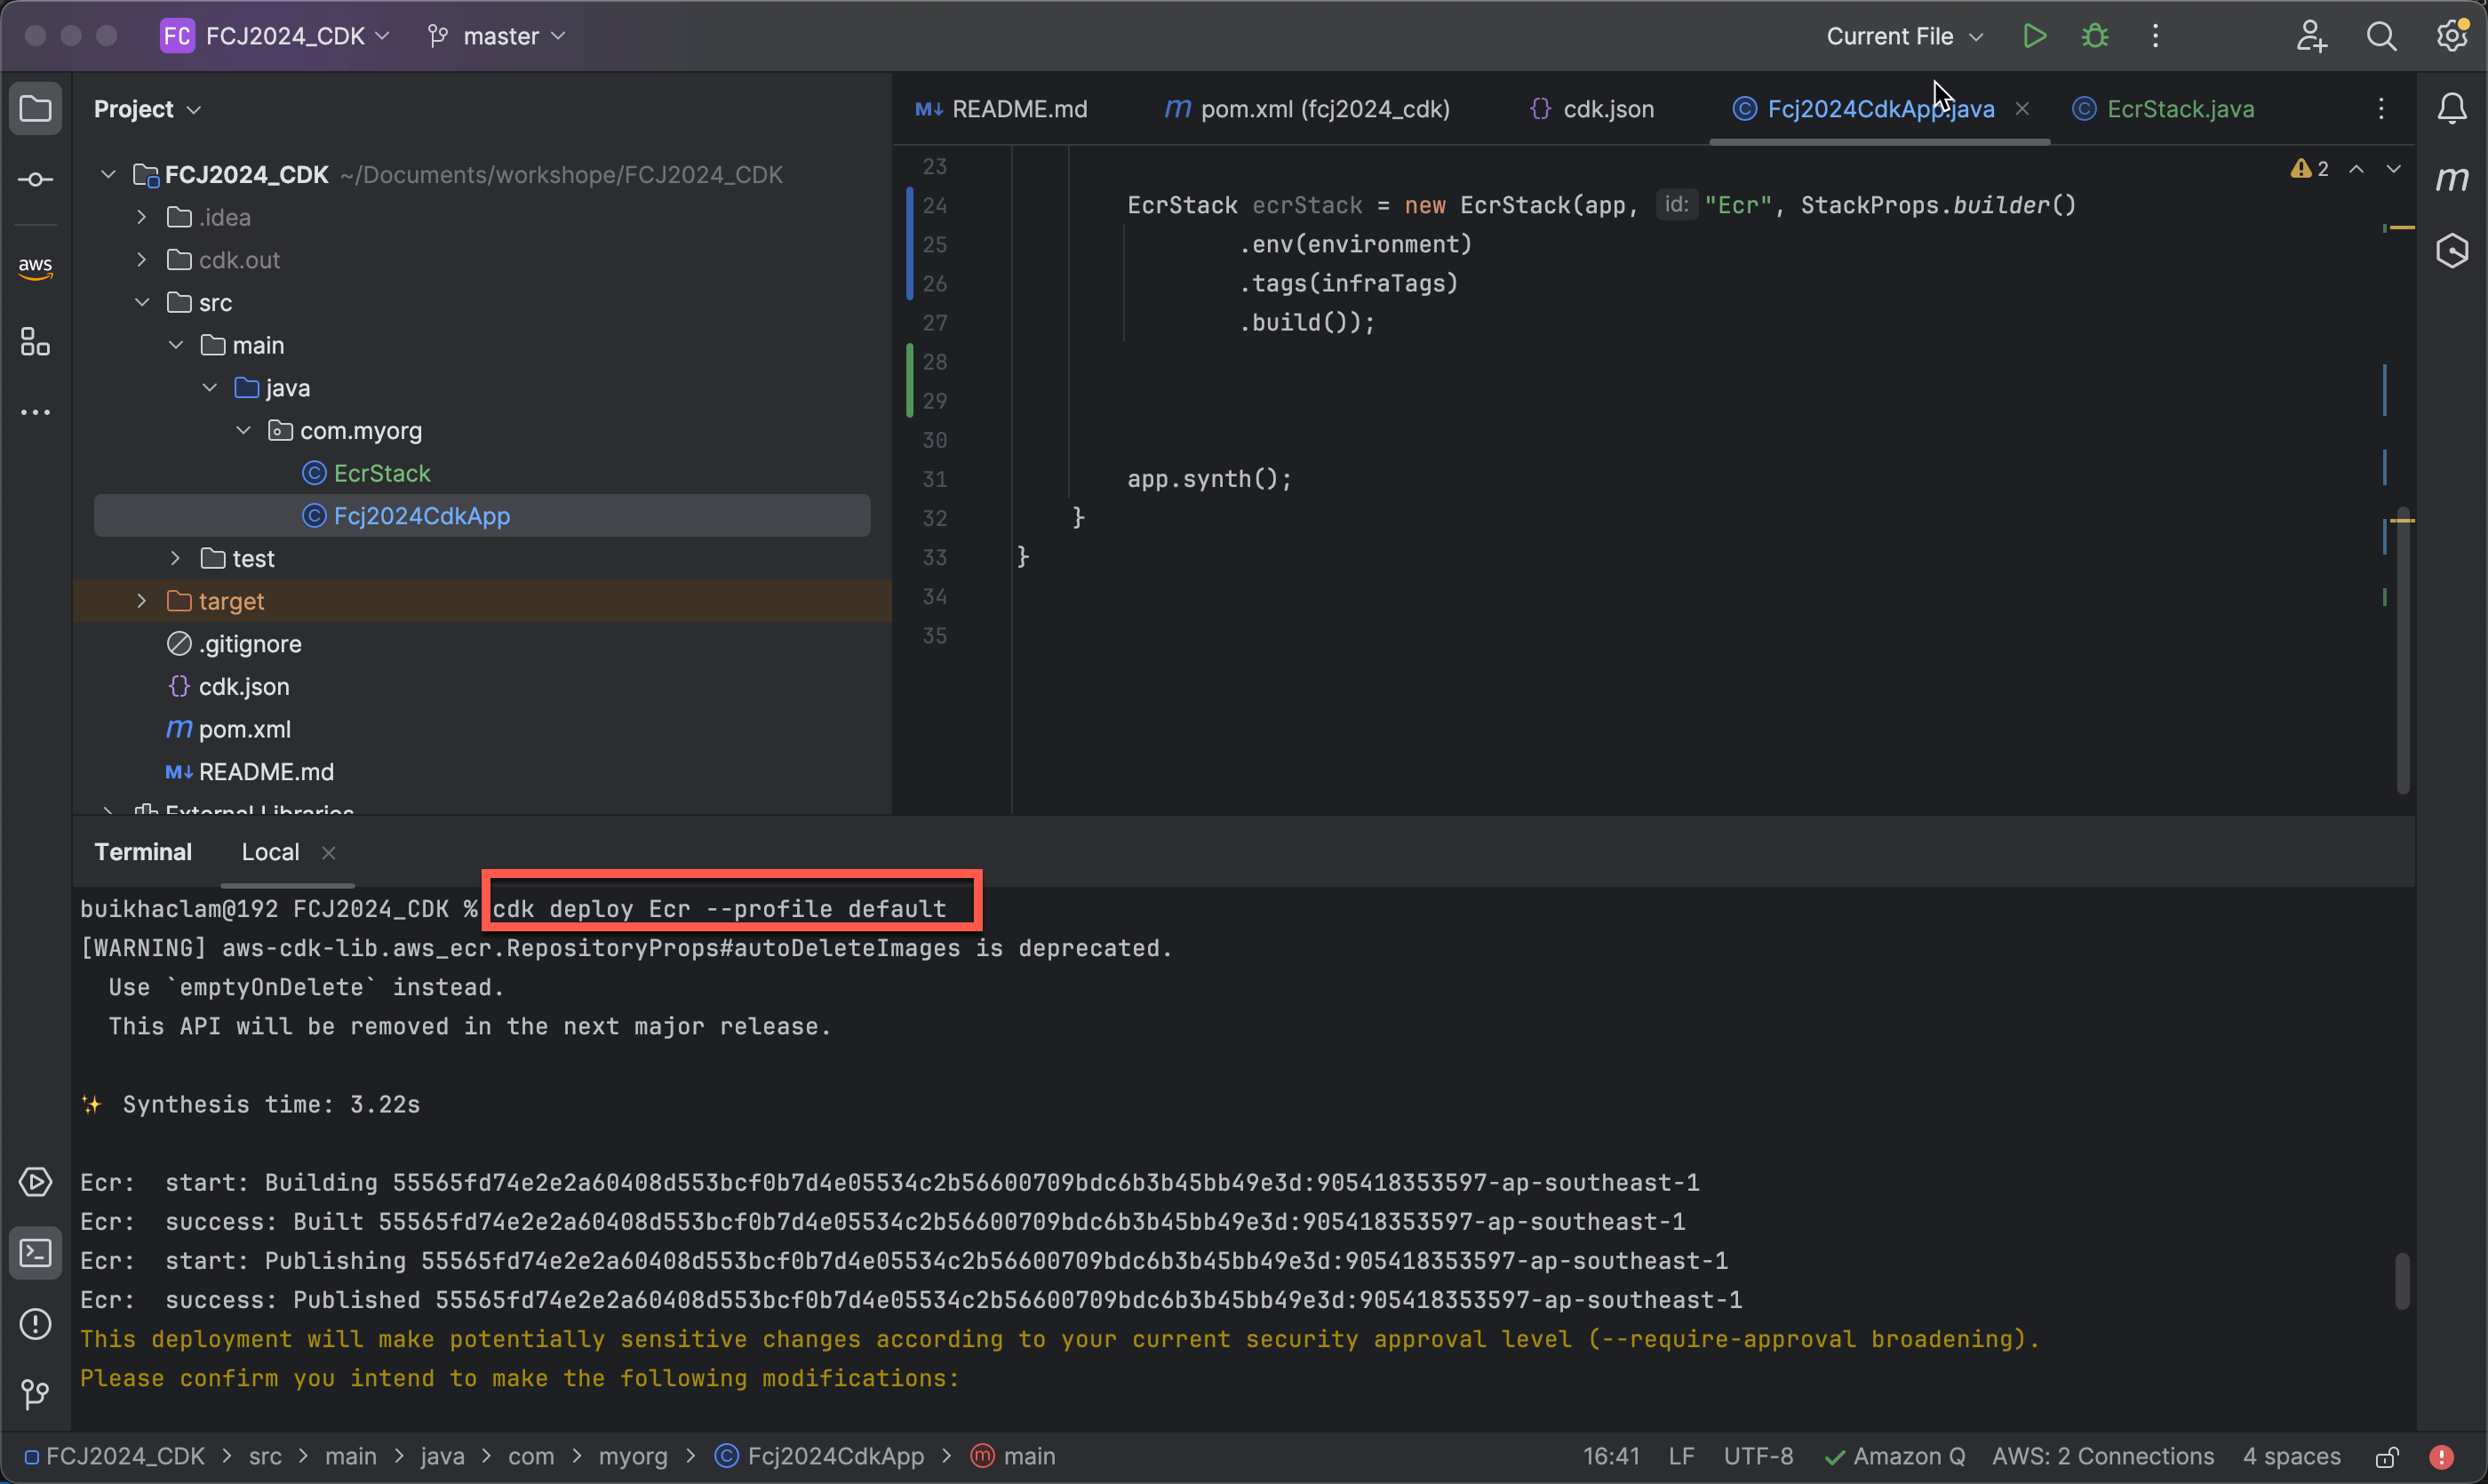Click the Amazon Q status widget
The height and width of the screenshot is (1484, 2488).
point(1894,1456)
